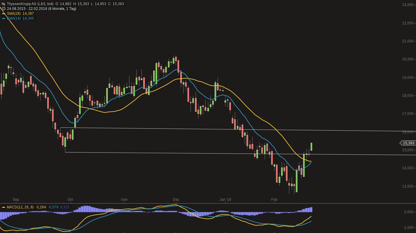
Task: Click the Okt label on time axis
Action: pos(70,200)
